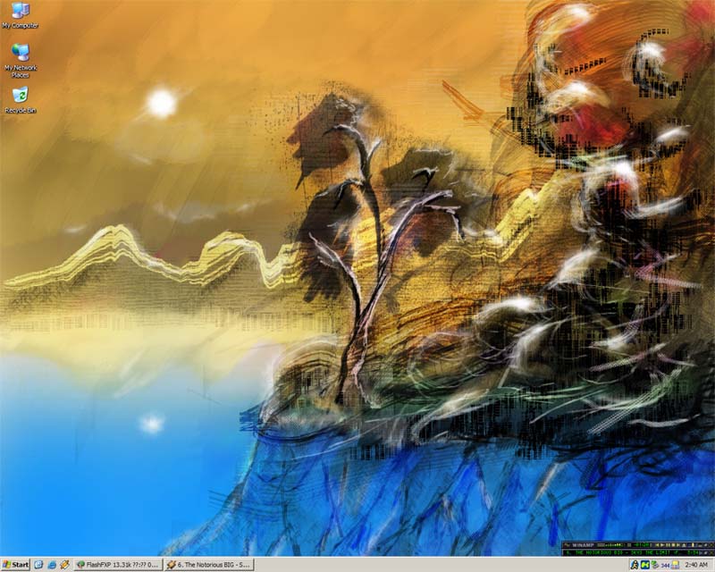The height and width of the screenshot is (572, 715).
Task: Open the Winamp main menu icon
Action: (x=566, y=545)
